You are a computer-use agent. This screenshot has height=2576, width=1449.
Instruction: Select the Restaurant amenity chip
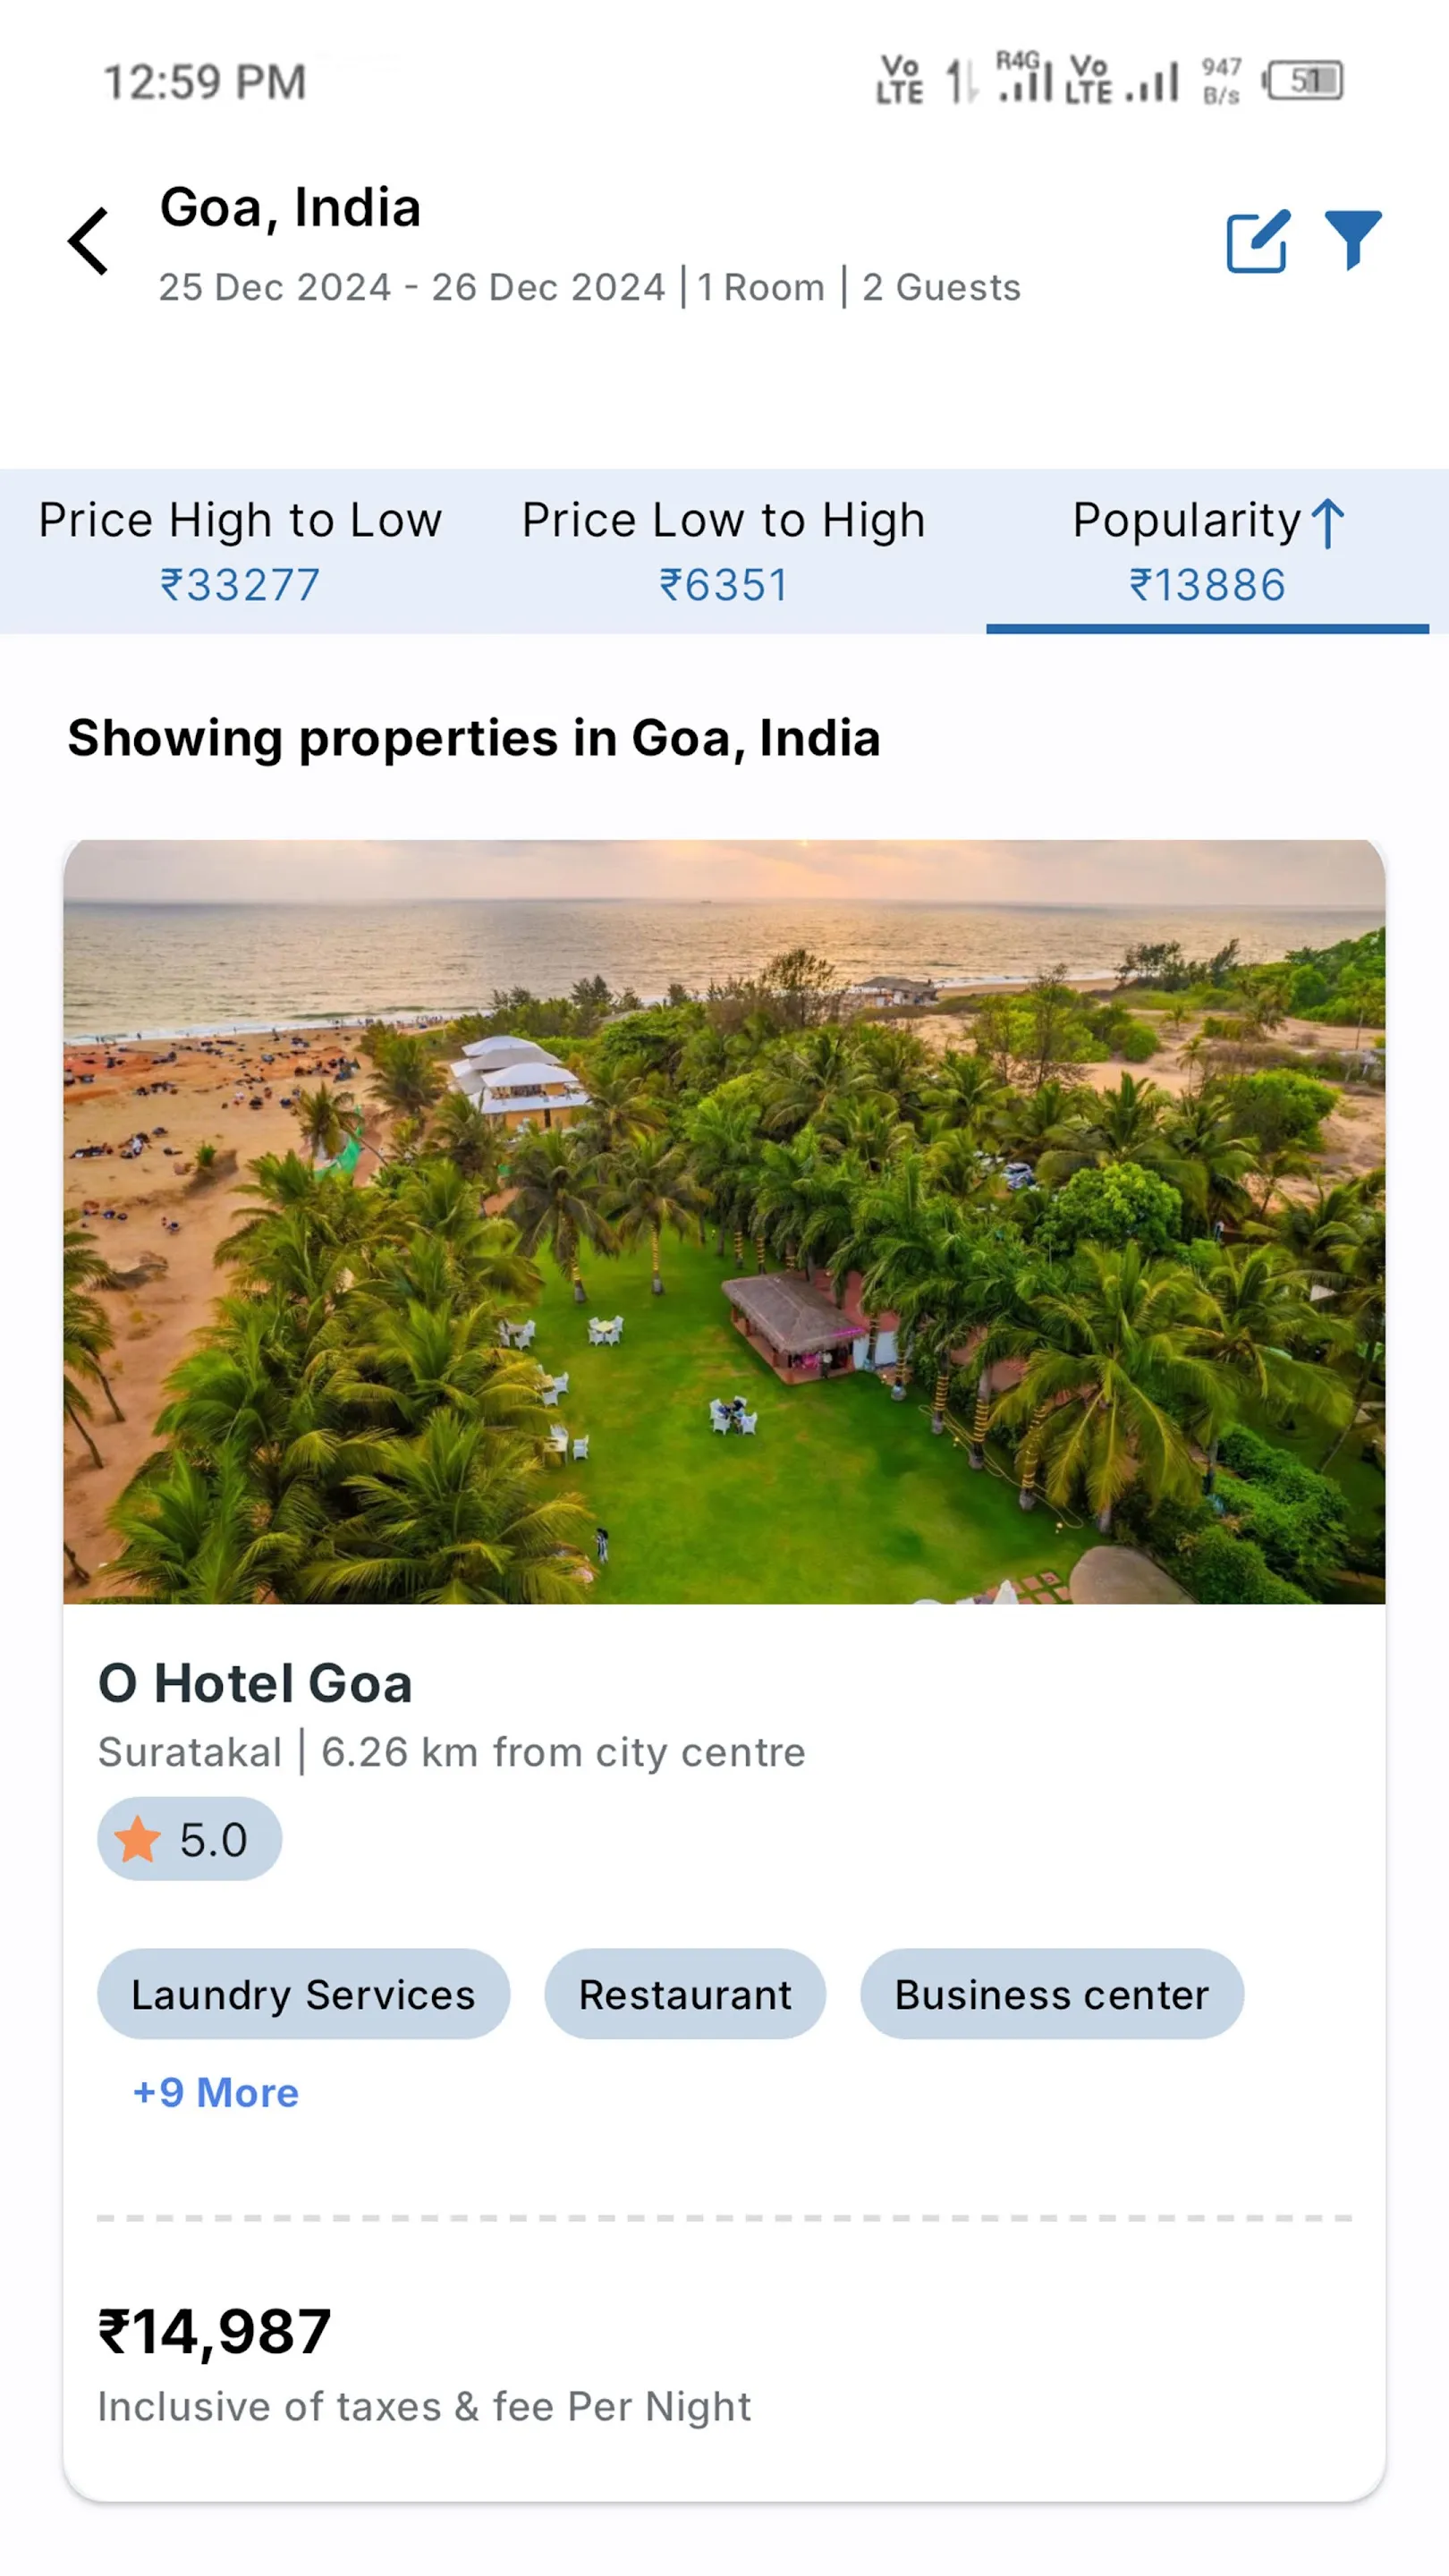(685, 1994)
